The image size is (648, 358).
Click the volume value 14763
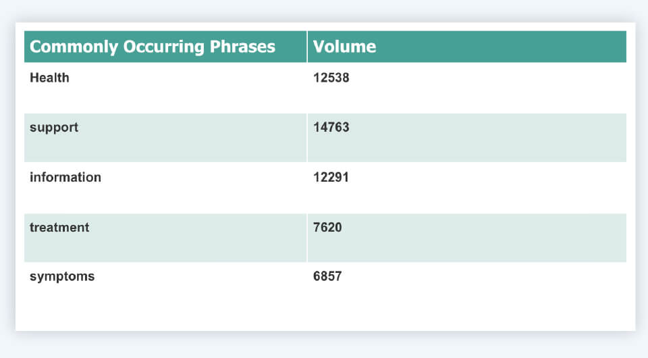click(331, 127)
